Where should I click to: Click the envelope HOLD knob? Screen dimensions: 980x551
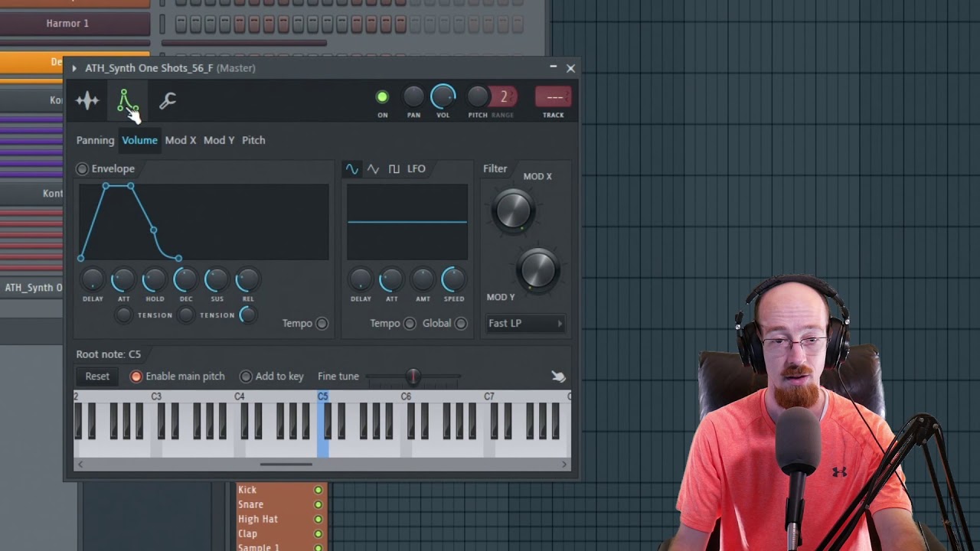pos(155,280)
